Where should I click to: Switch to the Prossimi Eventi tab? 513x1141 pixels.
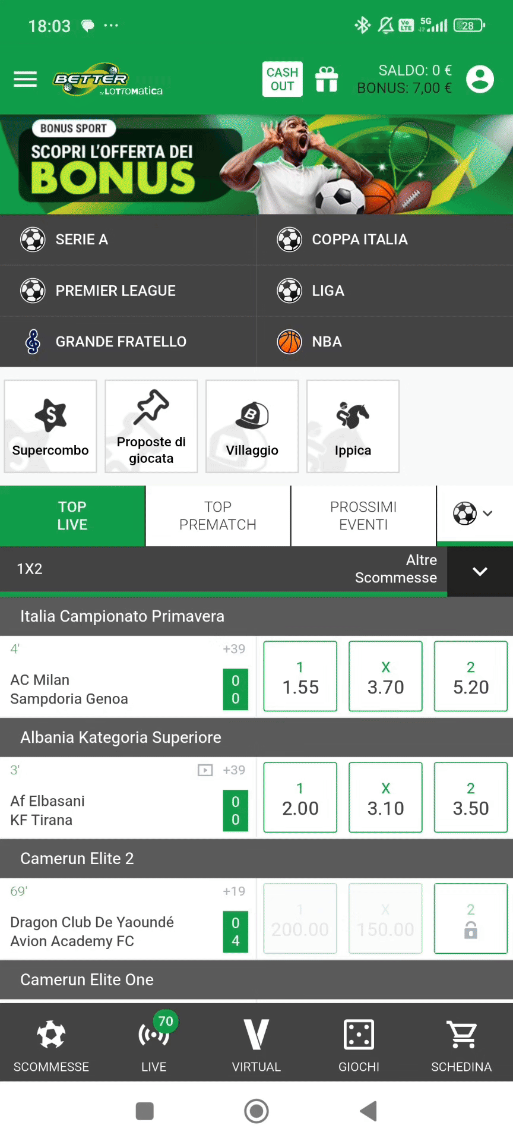[363, 516]
